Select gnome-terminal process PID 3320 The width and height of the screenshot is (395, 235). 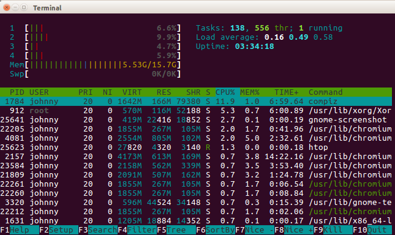tap(196, 203)
